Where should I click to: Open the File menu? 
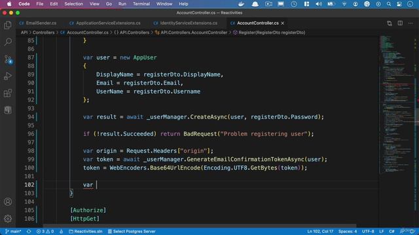[x=40, y=4]
